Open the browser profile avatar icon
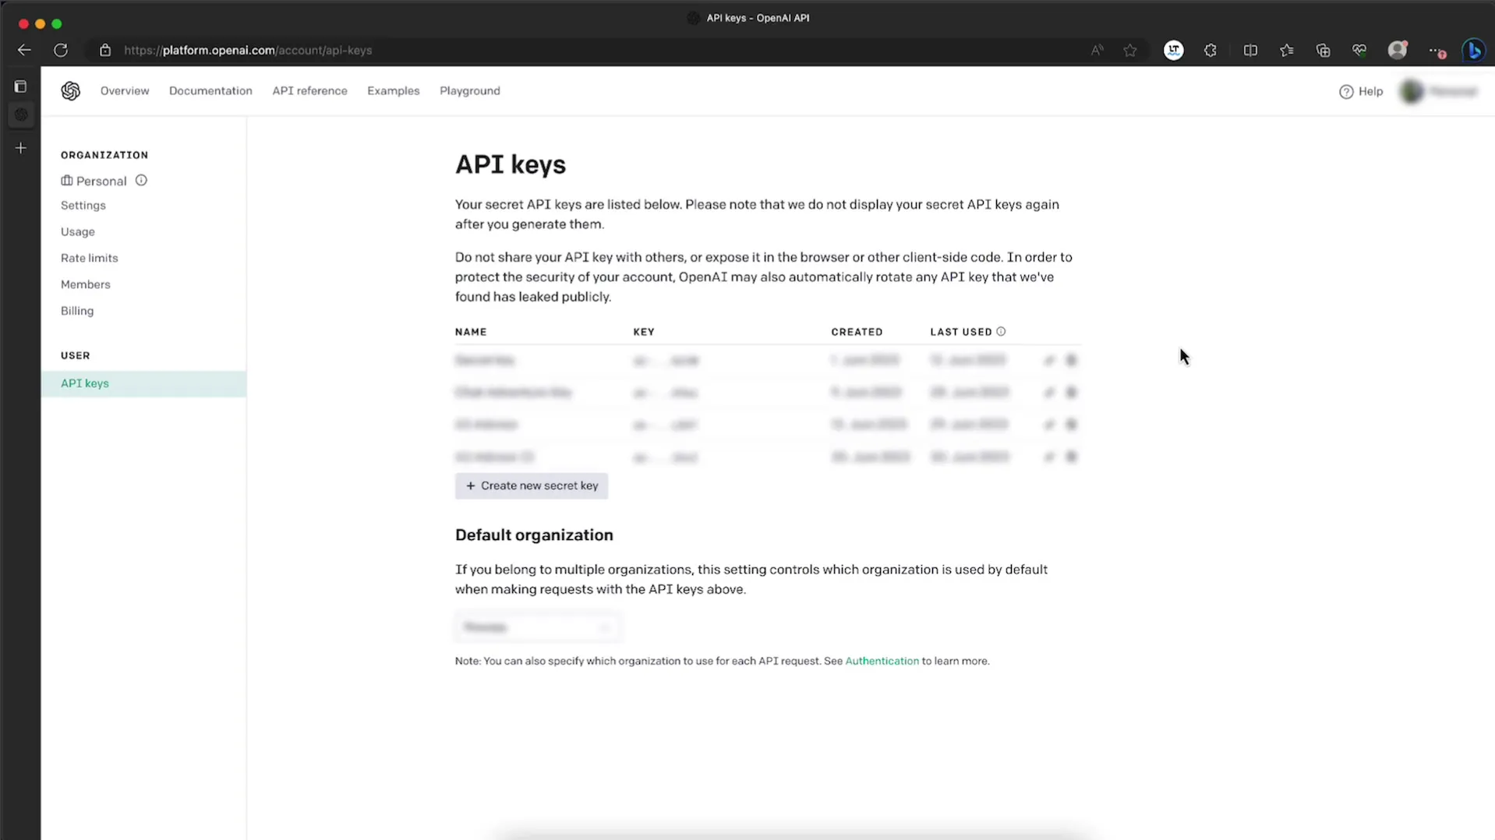The image size is (1495, 840). point(1398,50)
